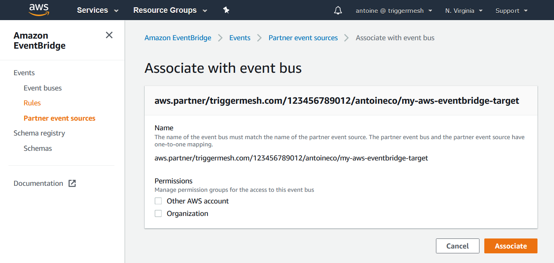
Task: Click the AWS logo home icon
Action: (x=39, y=10)
